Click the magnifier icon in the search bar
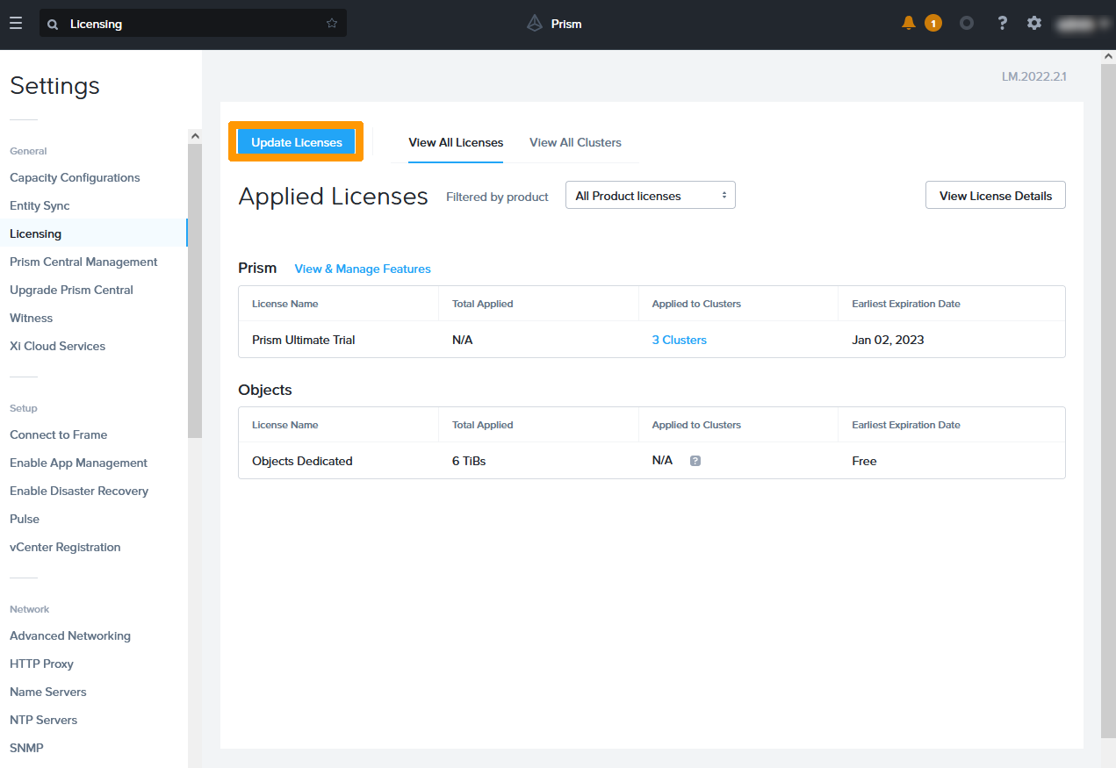Screen dimensions: 1116x768 click(x=52, y=23)
